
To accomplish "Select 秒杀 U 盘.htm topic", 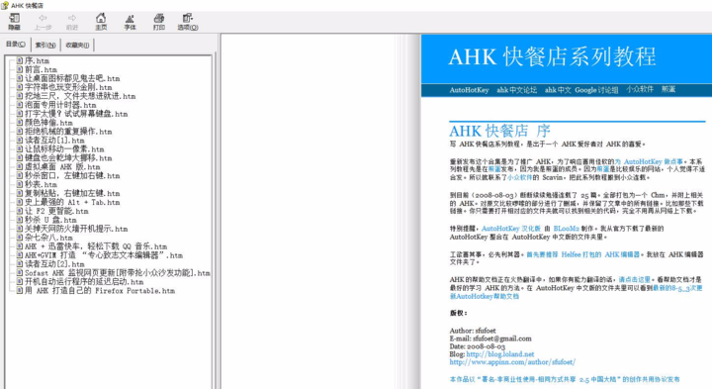I will pos(50,220).
